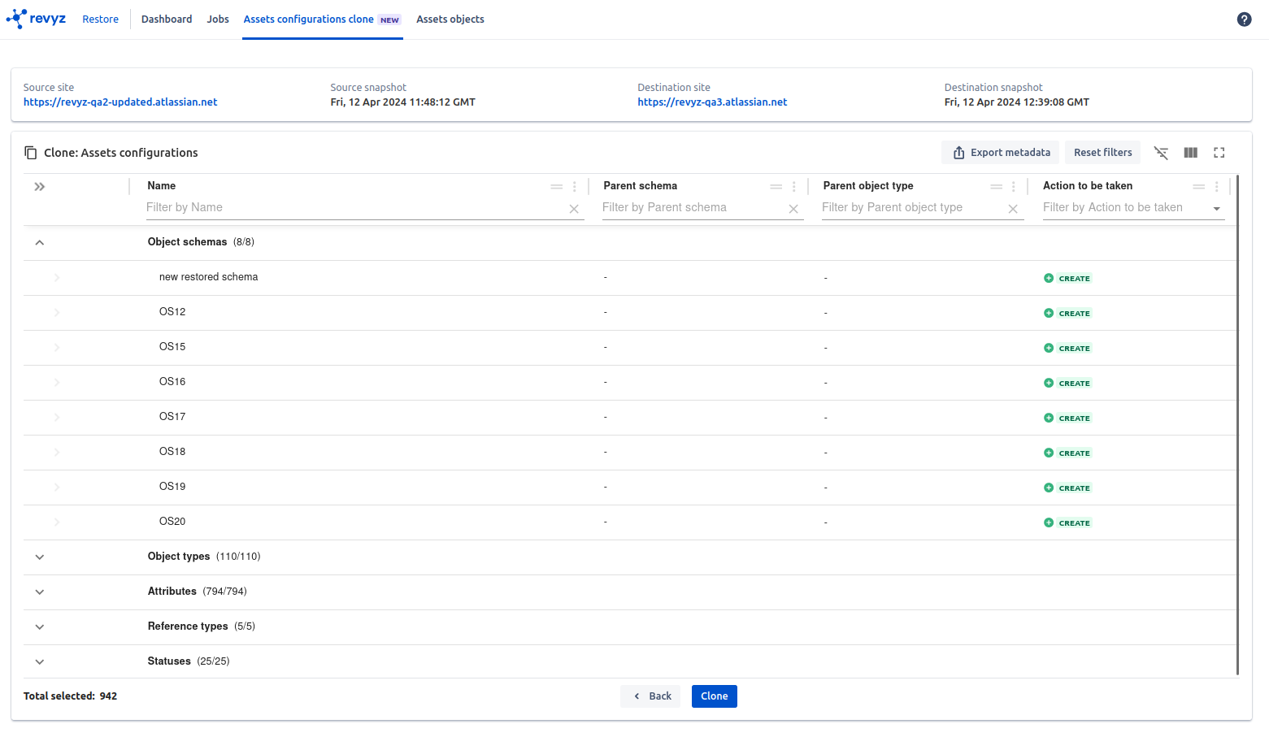Open Action to be taken filter dropdown
This screenshot has height=737, width=1269.
(x=1217, y=209)
